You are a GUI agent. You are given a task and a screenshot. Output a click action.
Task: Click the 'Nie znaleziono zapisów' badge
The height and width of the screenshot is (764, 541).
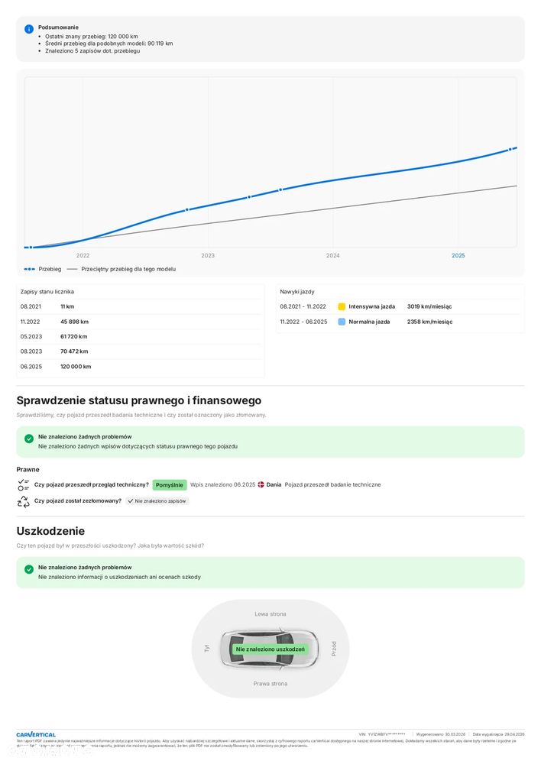coord(157,501)
